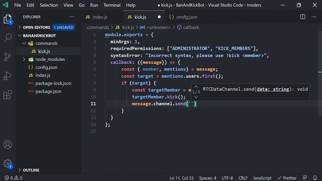This screenshot has height=181, width=322.
Task: Open package.json in explorer
Action: coord(48,92)
